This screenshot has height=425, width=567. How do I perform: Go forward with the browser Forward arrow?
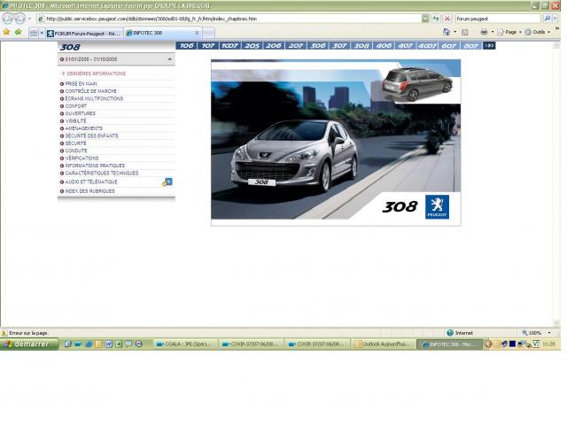(x=19, y=19)
